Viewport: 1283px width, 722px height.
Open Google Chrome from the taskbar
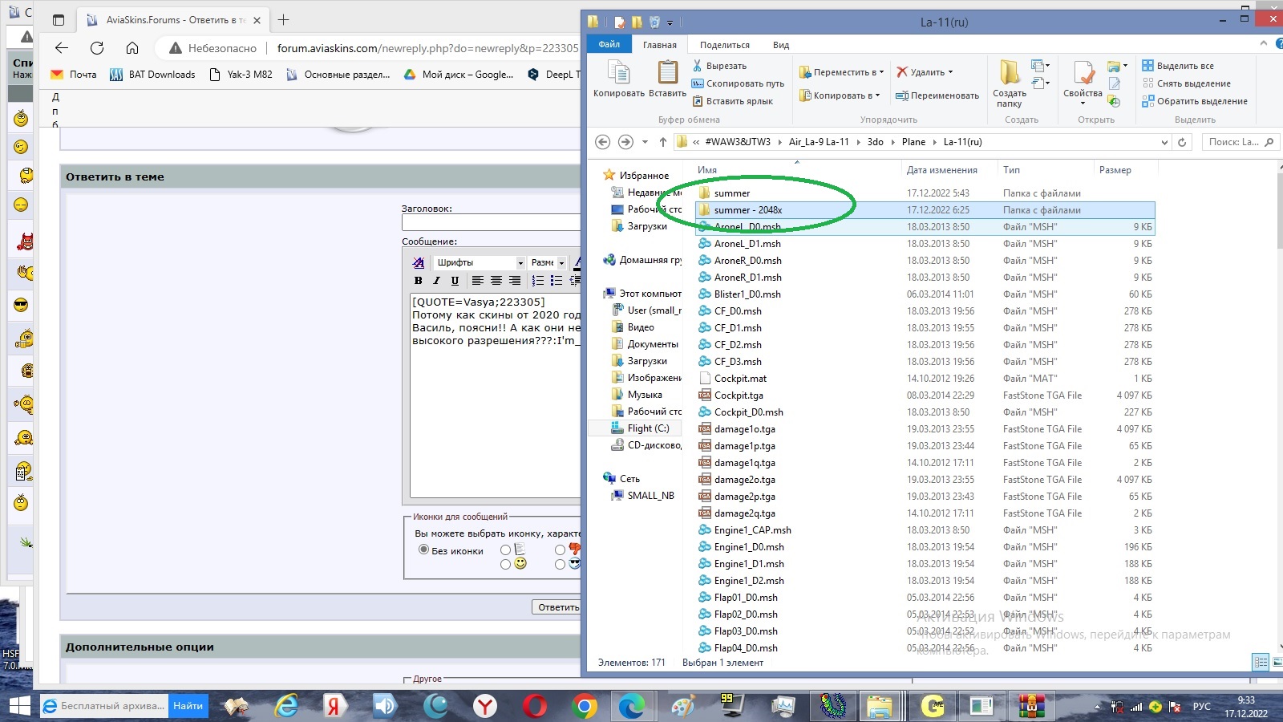(585, 706)
